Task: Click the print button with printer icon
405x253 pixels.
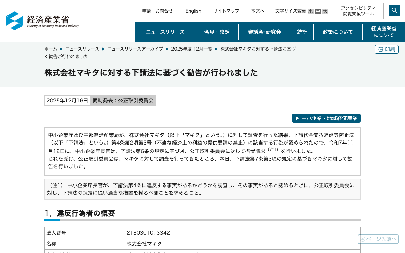Action: [x=387, y=49]
